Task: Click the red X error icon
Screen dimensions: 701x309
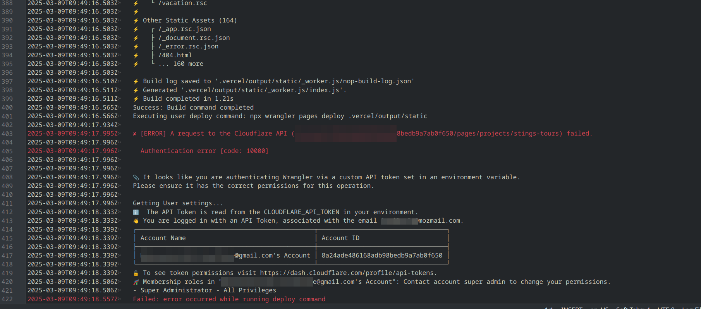Action: pos(134,134)
